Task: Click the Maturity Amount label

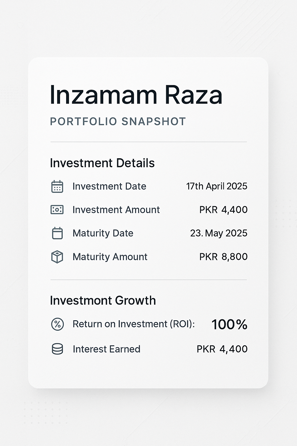Action: [110, 257]
